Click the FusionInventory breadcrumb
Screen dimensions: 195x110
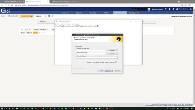tap(27, 16)
